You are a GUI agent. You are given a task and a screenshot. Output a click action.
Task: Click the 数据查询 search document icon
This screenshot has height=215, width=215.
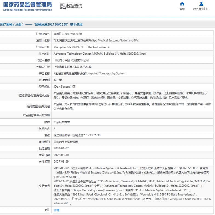63,7
